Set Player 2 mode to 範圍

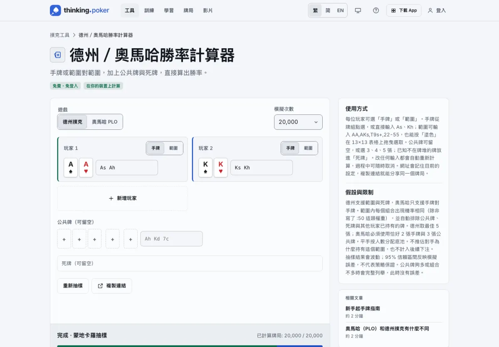tap(308, 148)
